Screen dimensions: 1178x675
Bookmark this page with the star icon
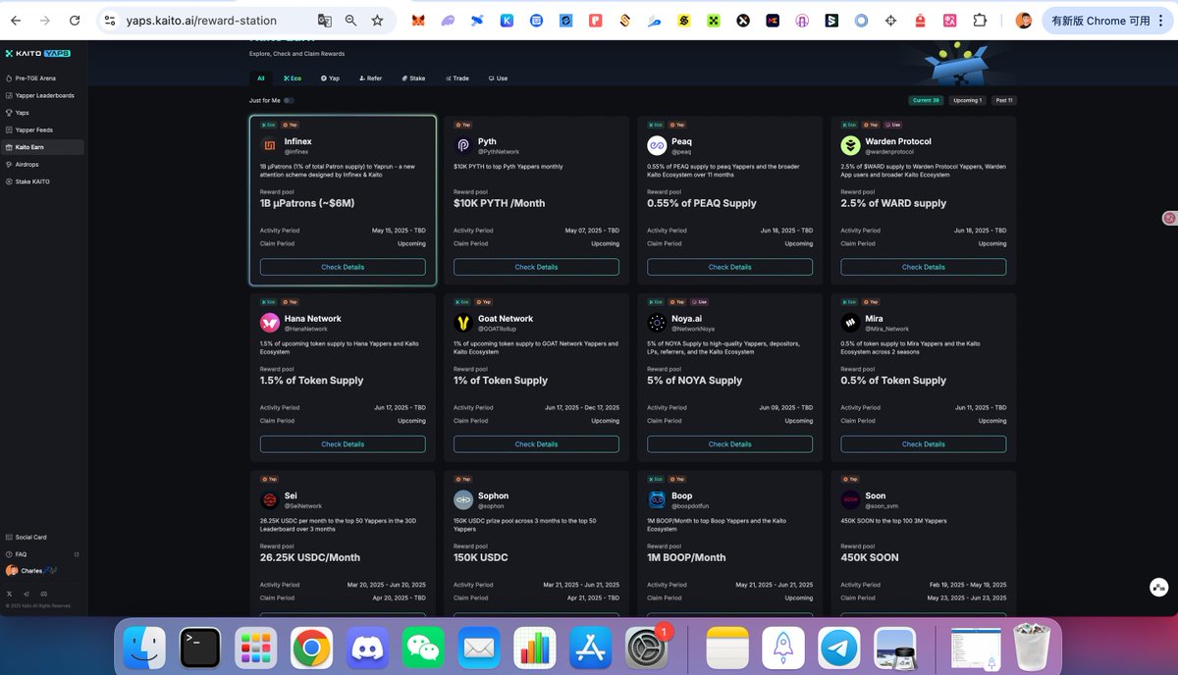(x=378, y=21)
